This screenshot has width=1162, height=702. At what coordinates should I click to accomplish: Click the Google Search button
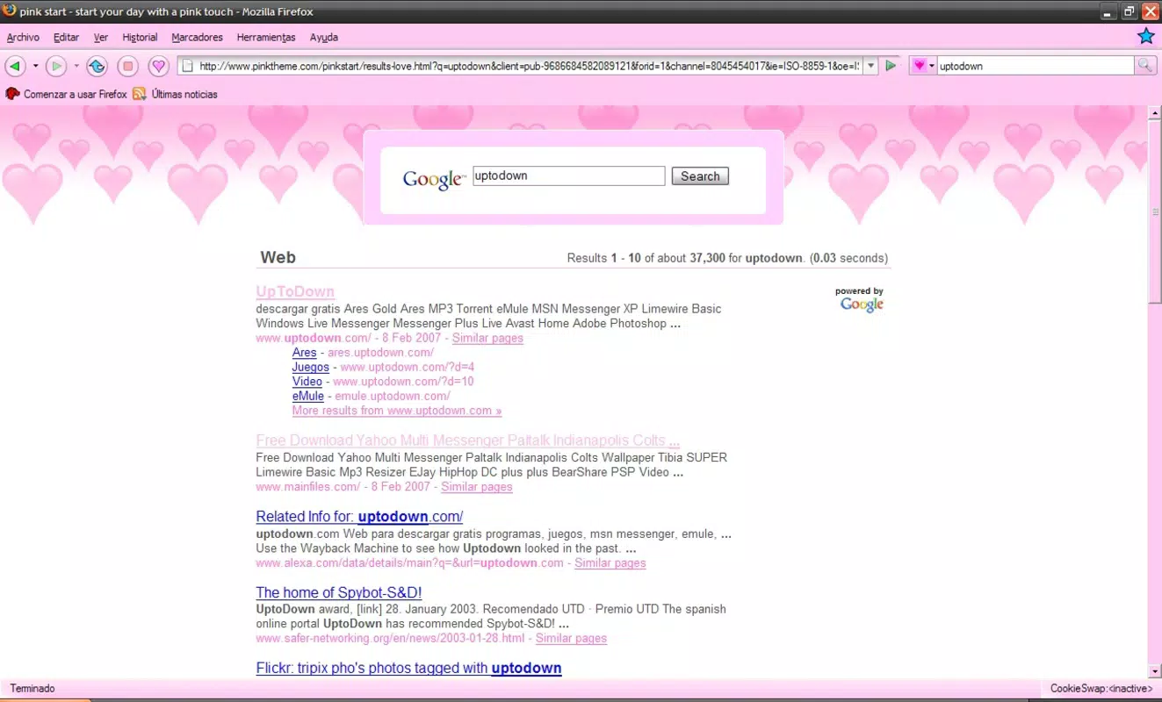(x=700, y=176)
